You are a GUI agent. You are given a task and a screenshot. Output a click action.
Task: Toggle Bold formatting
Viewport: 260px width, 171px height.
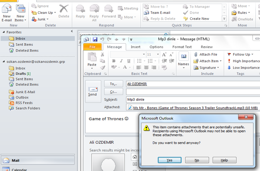click(114, 61)
